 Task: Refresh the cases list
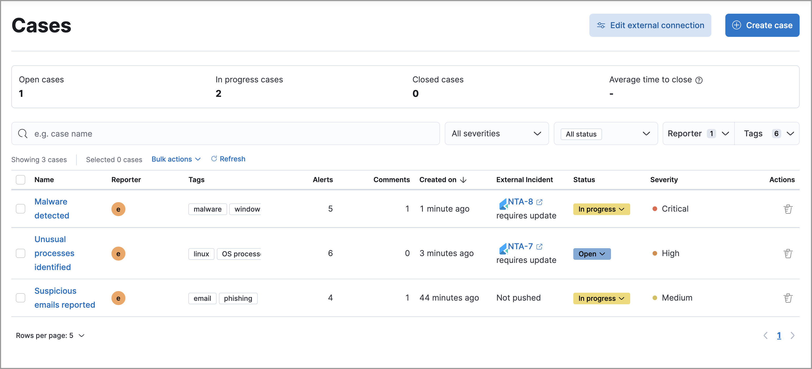point(228,159)
